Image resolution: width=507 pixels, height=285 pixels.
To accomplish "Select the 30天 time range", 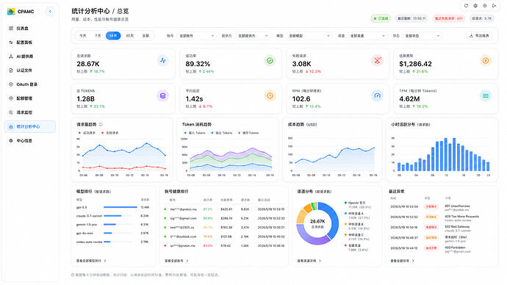I will 129,35.
